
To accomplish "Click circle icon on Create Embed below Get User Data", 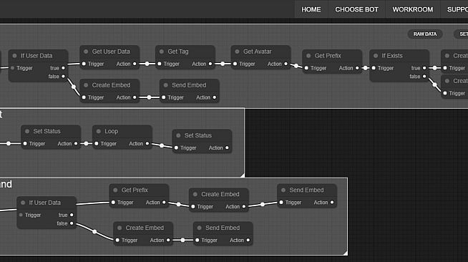I will coord(86,85).
